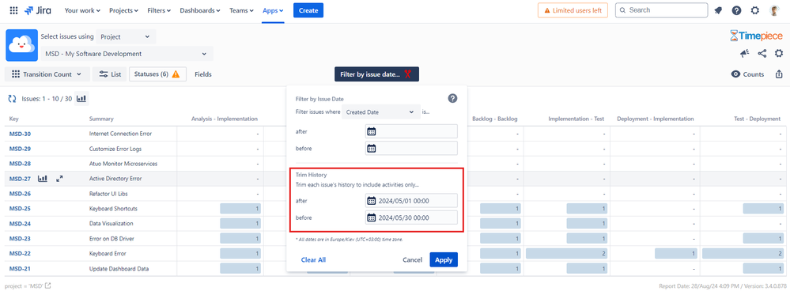
Task: Open calendar icon beside 2024/05/01 00:00
Action: (372, 201)
